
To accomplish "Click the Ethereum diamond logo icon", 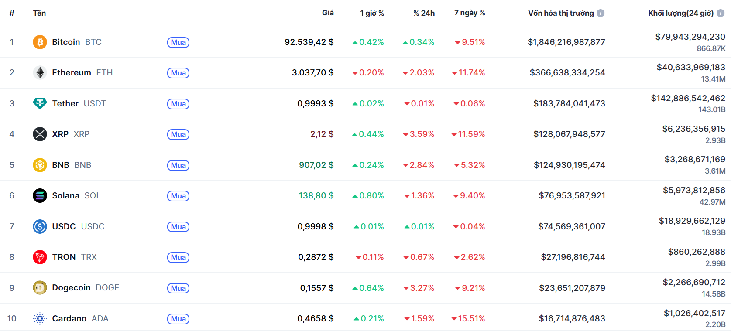I will pos(40,73).
